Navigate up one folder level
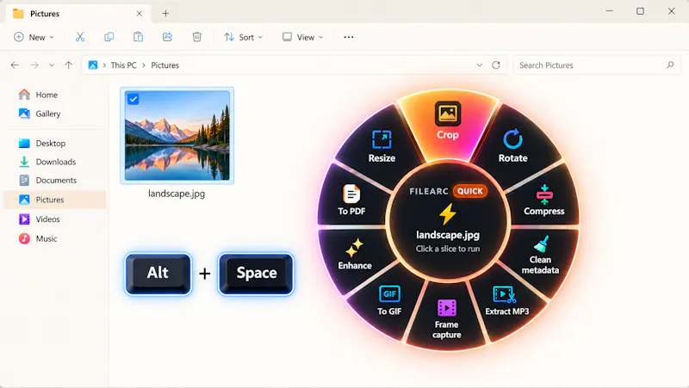The image size is (689, 388). 69,65
